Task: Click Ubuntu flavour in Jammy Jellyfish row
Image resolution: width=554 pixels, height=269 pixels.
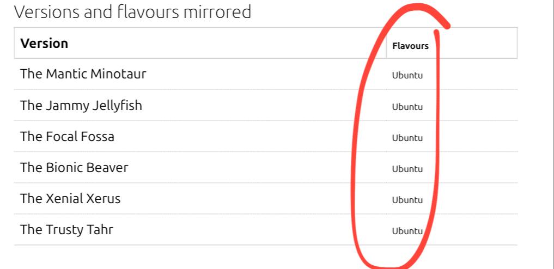Action: click(407, 107)
